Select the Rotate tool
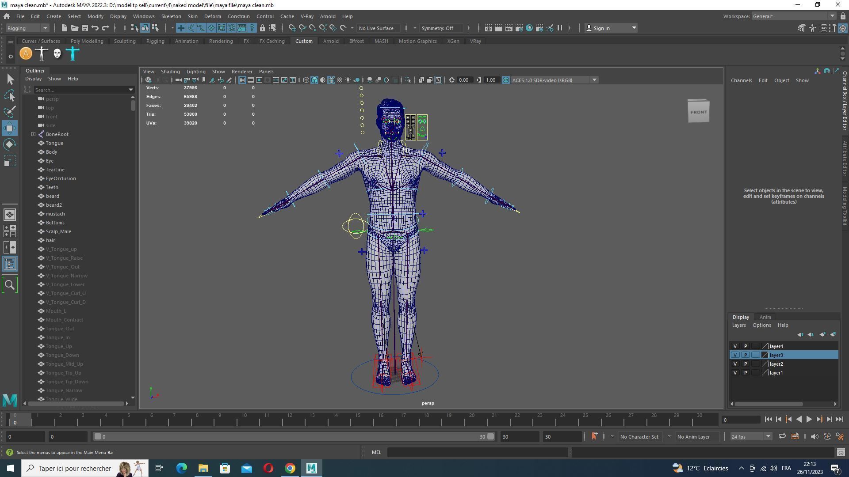 (10, 144)
